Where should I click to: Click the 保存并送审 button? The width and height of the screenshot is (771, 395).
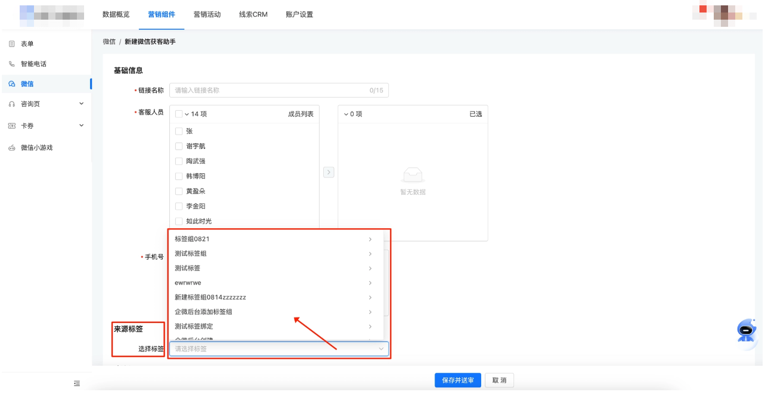(x=457, y=380)
